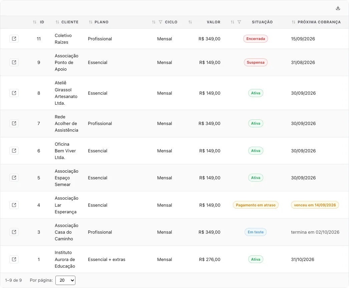This screenshot has height=288, width=349.
Task: Click the Profissional plan for Coletivo Raízes
Action: (100, 39)
